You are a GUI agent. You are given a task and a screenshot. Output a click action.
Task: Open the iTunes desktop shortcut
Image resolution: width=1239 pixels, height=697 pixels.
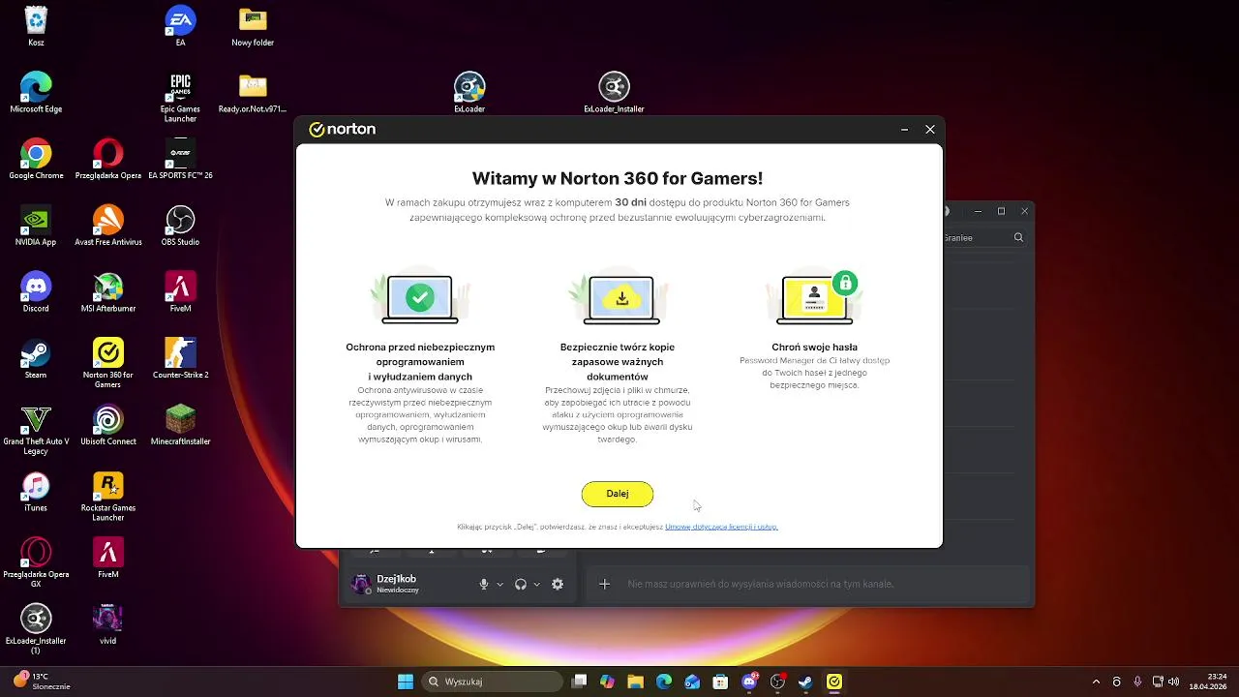pyautogui.click(x=36, y=492)
